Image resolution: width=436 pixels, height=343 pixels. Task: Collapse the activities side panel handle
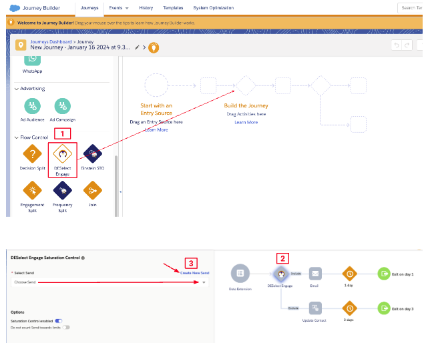point(120,192)
